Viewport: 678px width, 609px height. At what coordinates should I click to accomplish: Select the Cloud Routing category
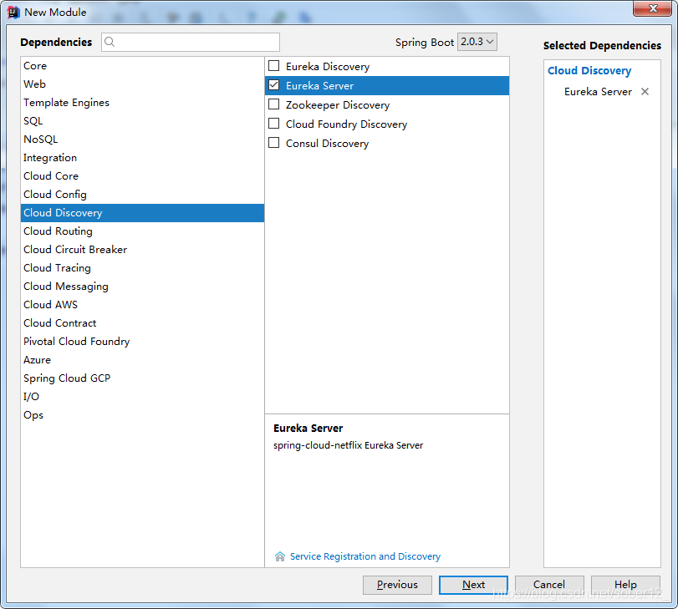point(142,231)
